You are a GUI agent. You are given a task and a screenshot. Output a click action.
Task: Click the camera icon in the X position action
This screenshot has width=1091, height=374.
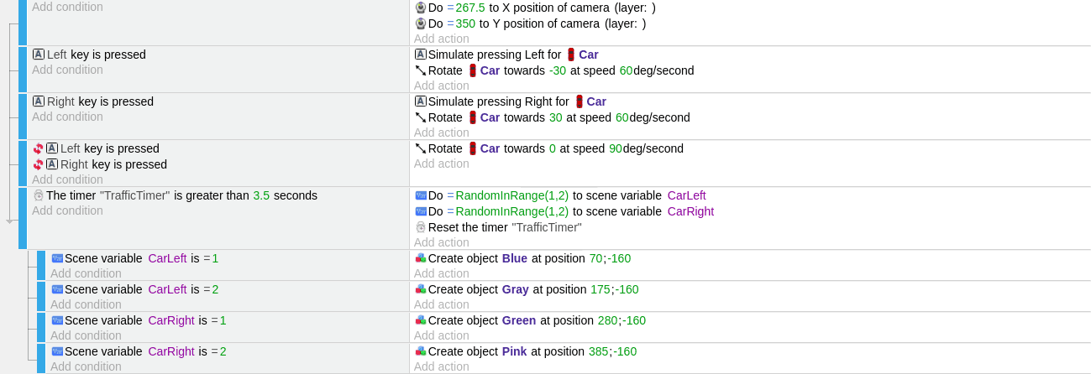[421, 8]
